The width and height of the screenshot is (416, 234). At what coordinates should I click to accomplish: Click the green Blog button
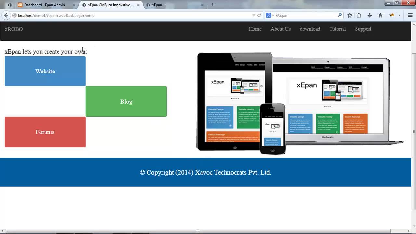(x=126, y=101)
